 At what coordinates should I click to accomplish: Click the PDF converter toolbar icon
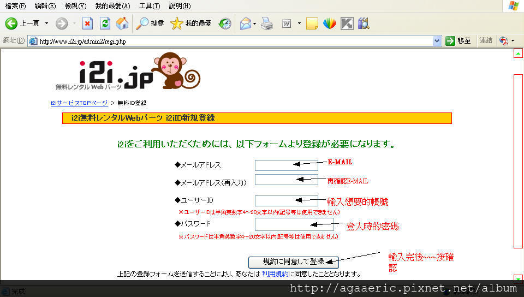pyautogui.click(x=504, y=41)
